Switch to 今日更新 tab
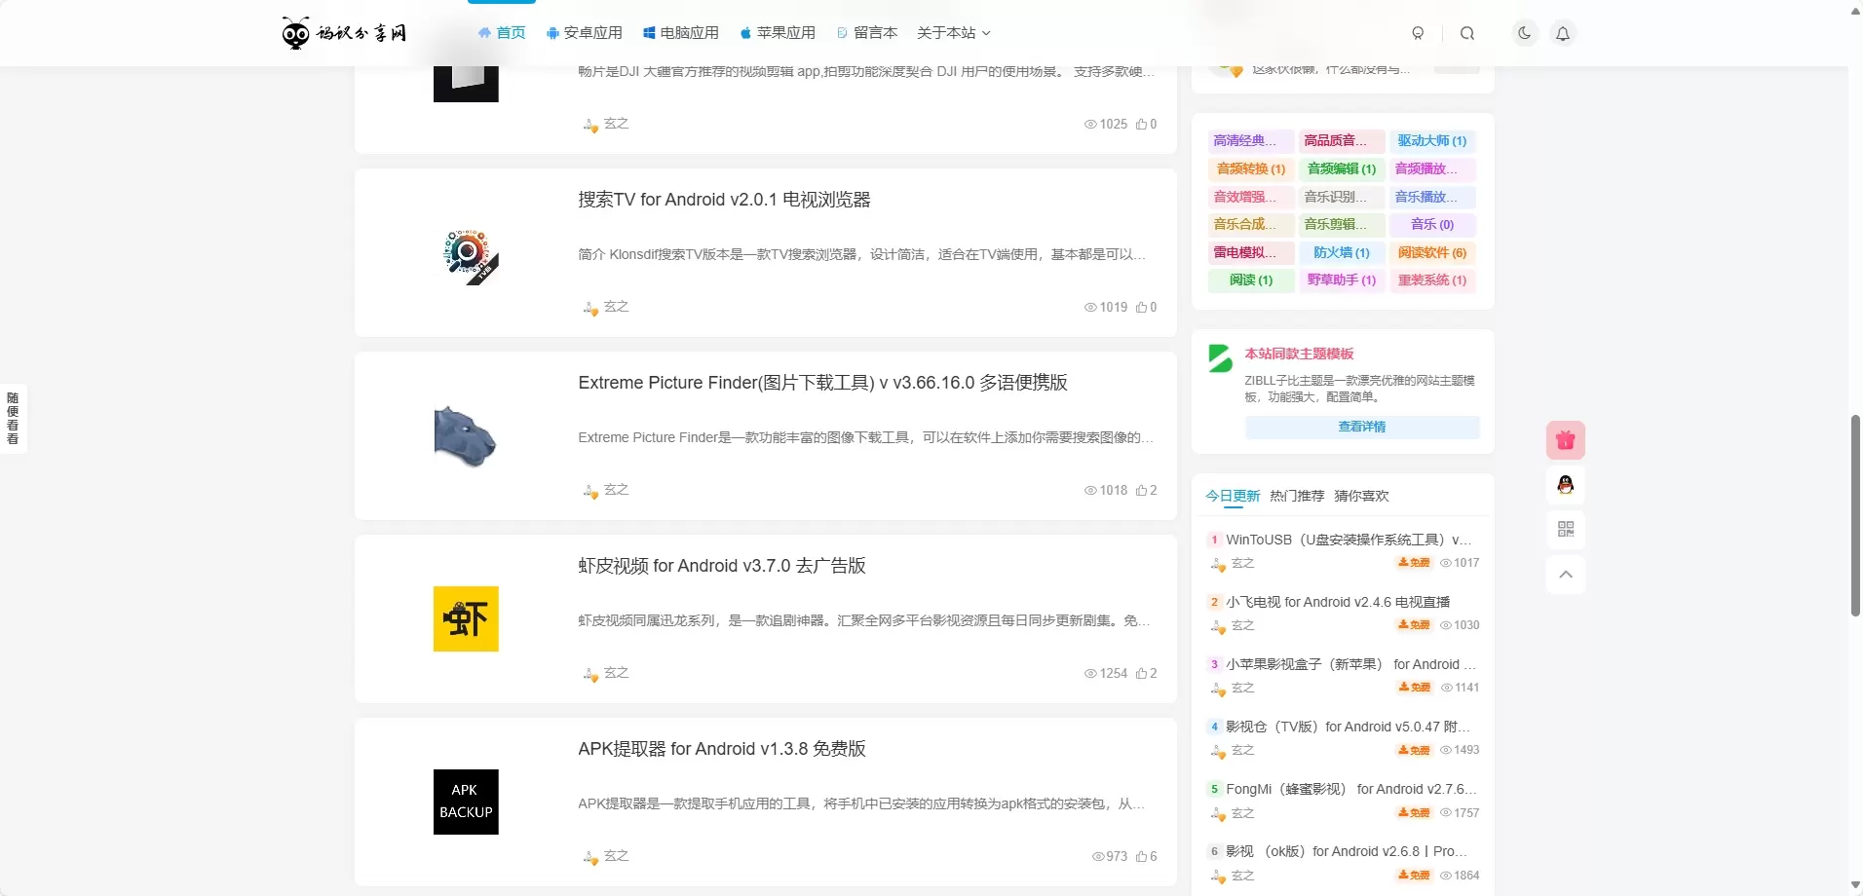This screenshot has height=896, width=1863. click(x=1233, y=496)
